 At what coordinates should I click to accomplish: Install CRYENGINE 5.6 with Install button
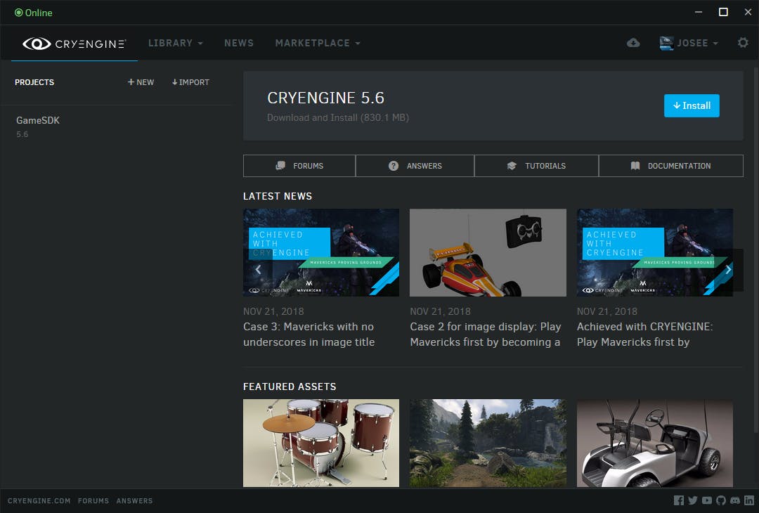[x=692, y=105]
